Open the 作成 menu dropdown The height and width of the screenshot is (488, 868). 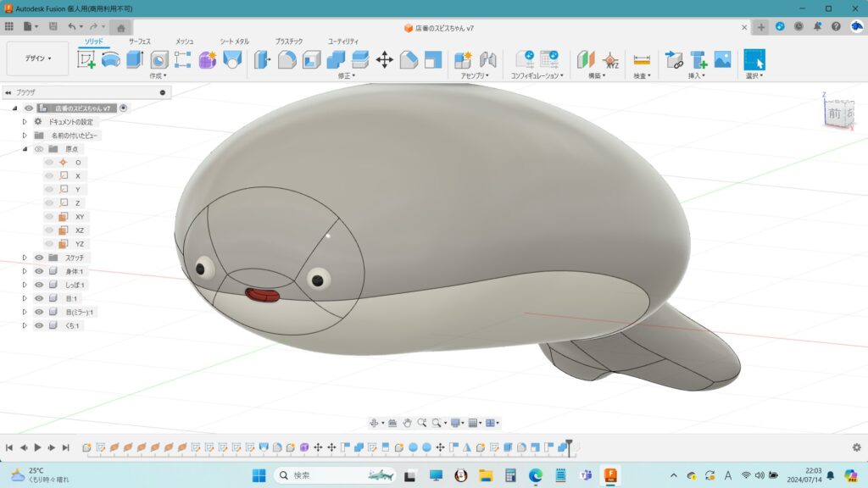tap(159, 75)
